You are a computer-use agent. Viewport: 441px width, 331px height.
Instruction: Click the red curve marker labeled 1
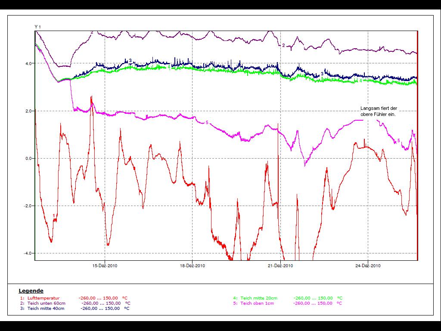54,215
